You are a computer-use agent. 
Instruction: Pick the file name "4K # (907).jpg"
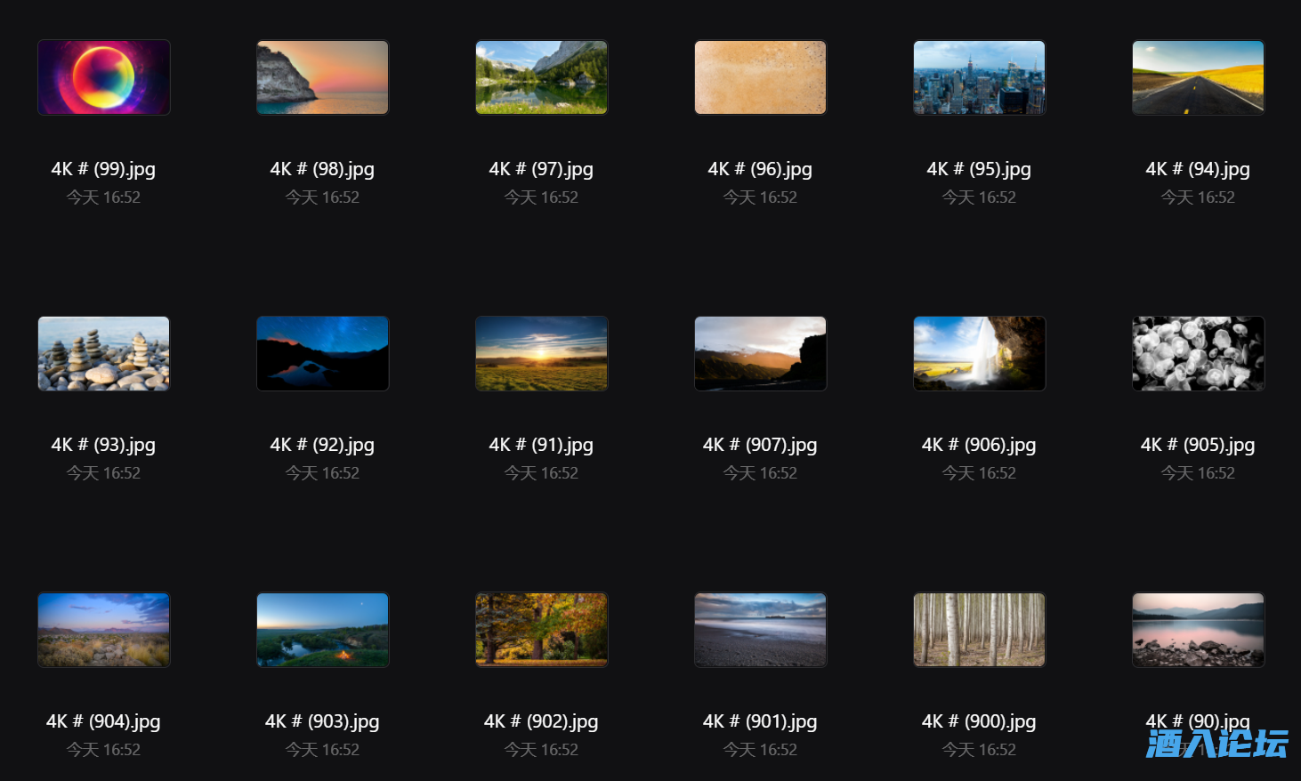(760, 445)
